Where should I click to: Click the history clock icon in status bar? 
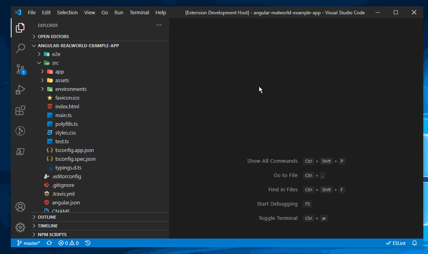click(88, 243)
